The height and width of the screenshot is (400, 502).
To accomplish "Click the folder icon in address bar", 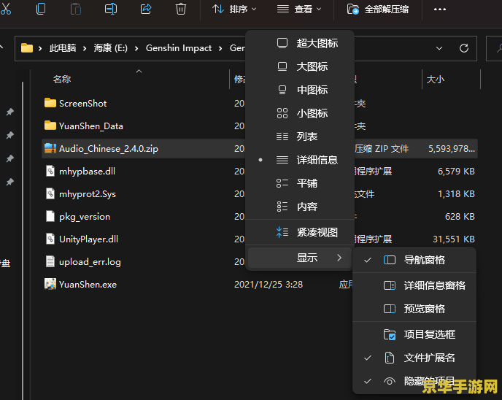I will click(x=27, y=48).
